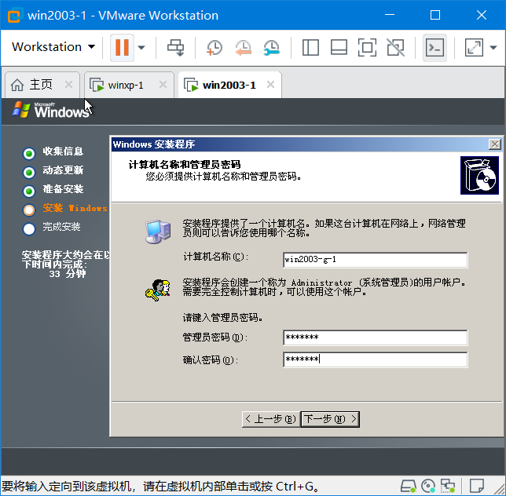
Task: Take a snapshot of this virtual machine
Action: pyautogui.click(x=214, y=48)
